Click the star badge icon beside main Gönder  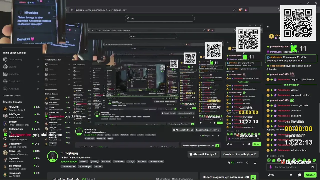point(300,175)
